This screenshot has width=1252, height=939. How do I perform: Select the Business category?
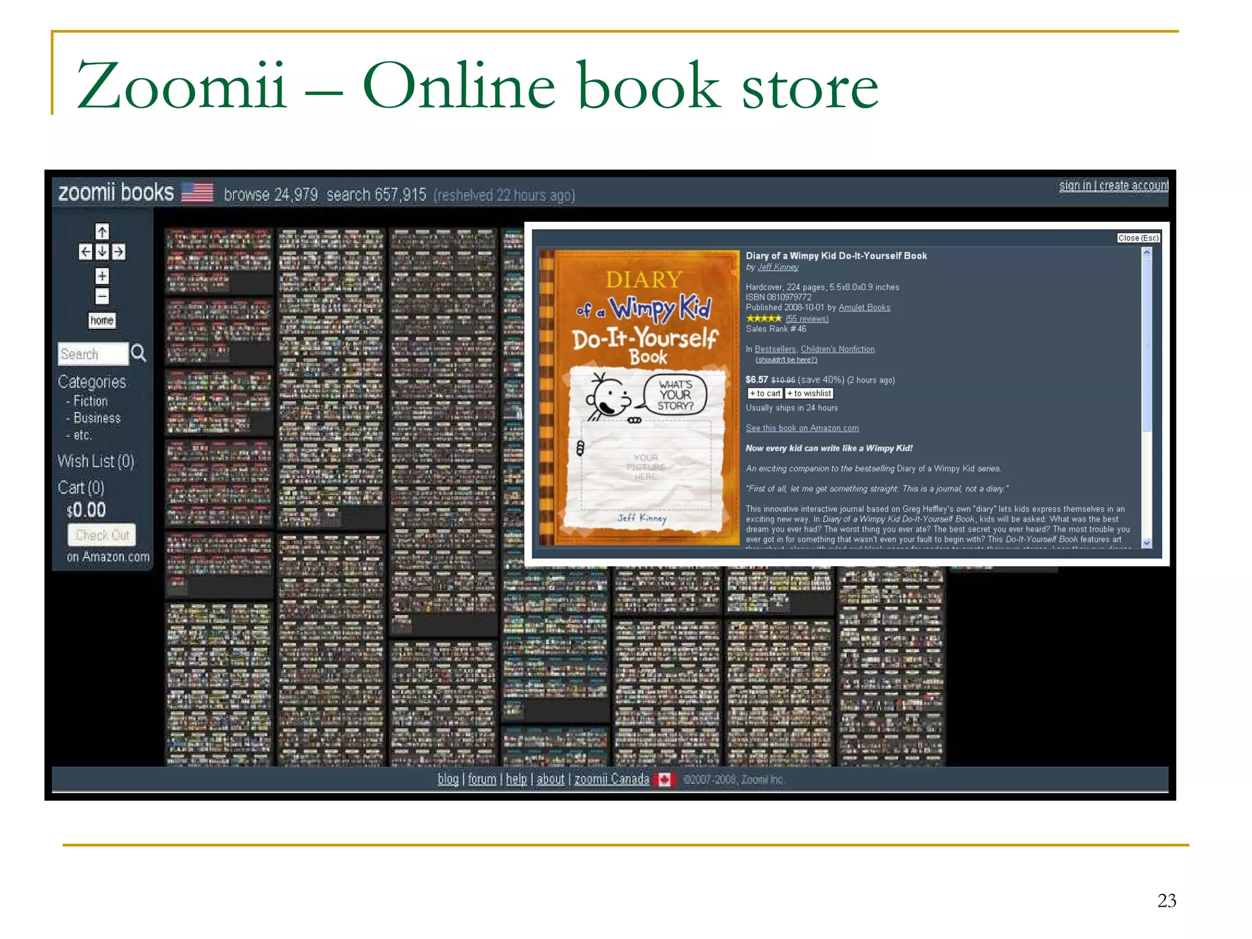(x=97, y=418)
